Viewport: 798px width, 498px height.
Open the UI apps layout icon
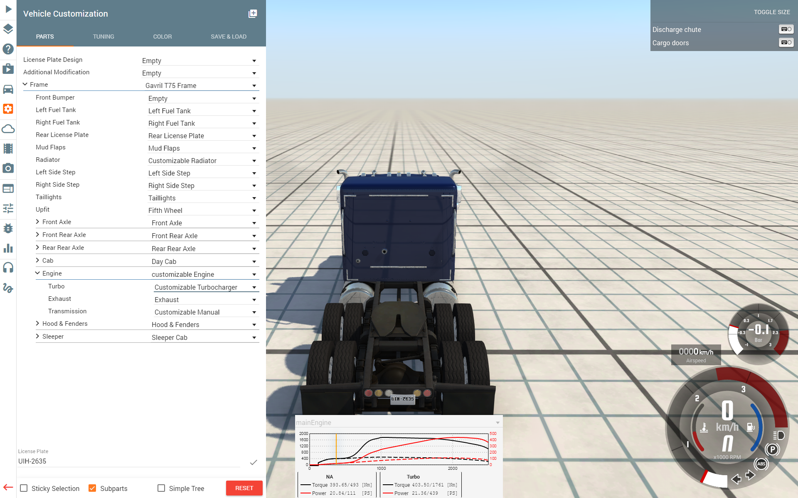pos(8,188)
